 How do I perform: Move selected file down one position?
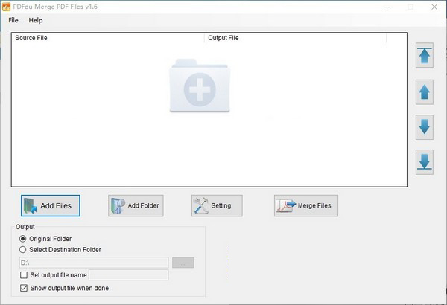(x=425, y=127)
